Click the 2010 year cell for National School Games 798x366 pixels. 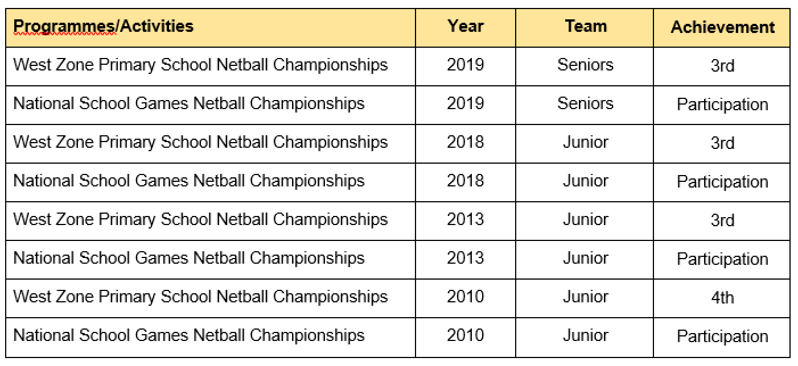click(466, 338)
